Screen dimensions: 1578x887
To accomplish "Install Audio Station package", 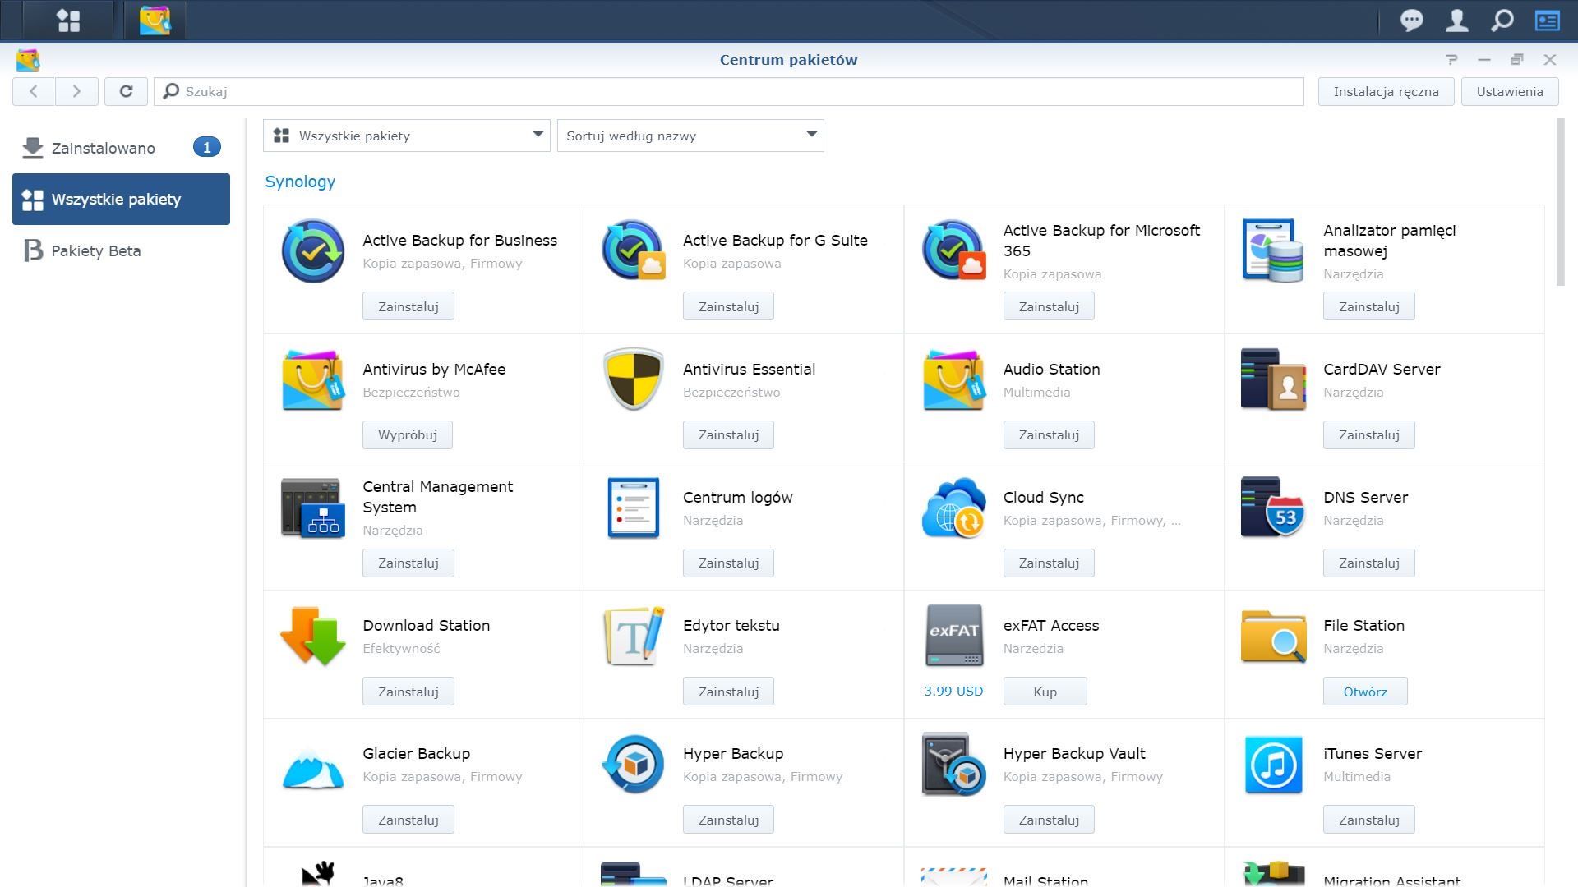I will click(x=1049, y=434).
